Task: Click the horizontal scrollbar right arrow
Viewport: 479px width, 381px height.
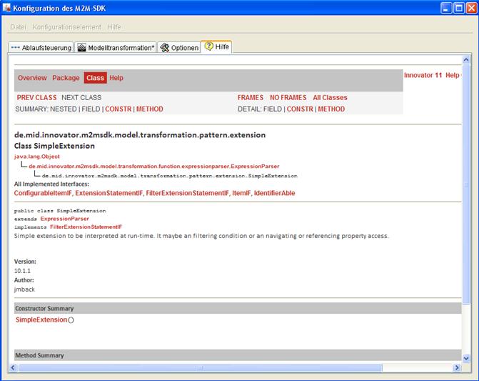Action: point(455,367)
